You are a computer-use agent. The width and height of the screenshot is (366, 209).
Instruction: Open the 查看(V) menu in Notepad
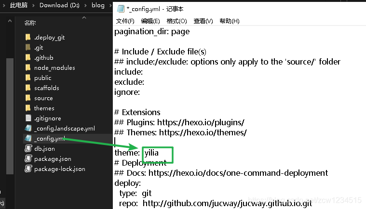[203, 21]
